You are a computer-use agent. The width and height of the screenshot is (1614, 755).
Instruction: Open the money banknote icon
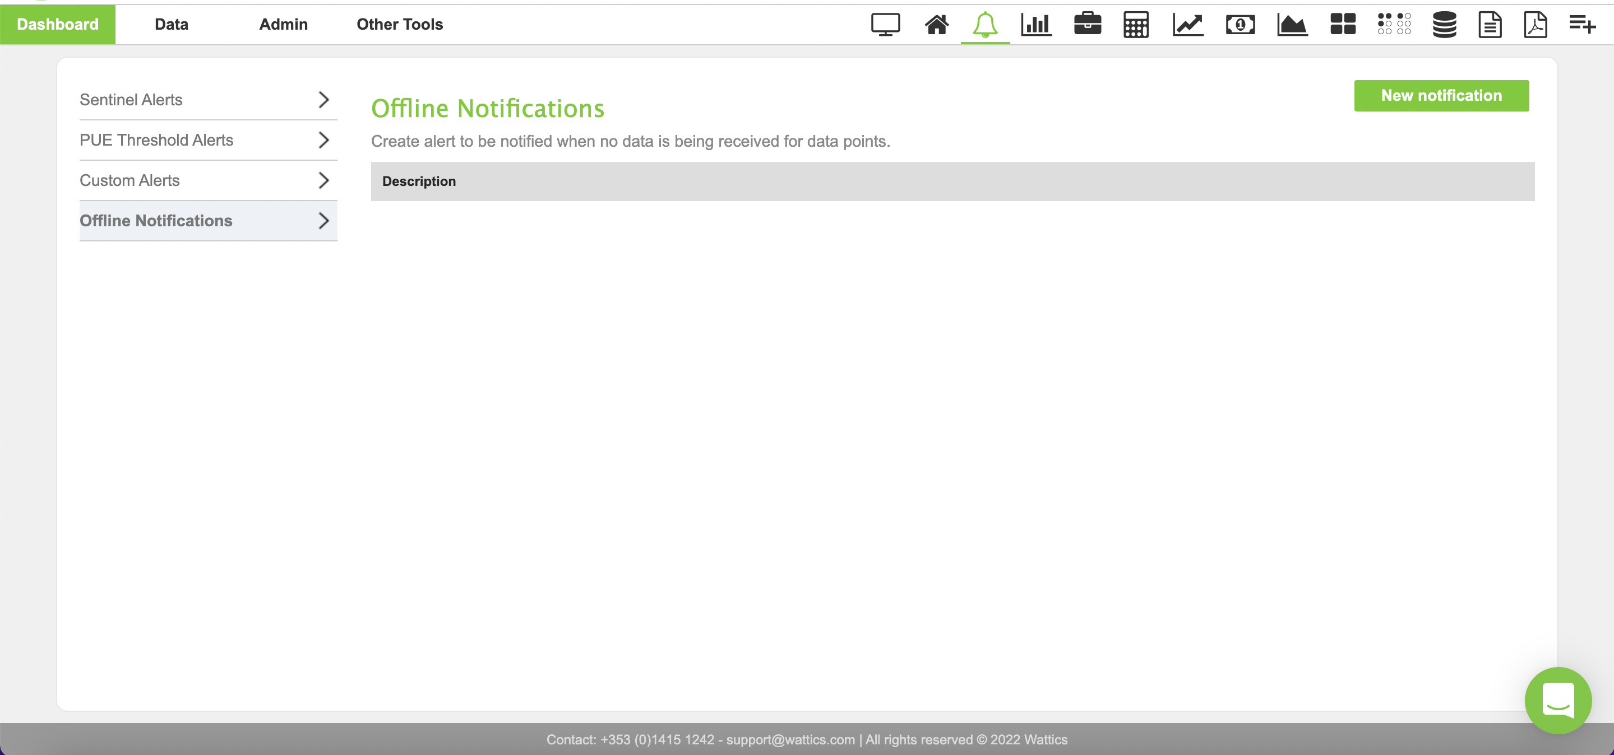pos(1240,25)
